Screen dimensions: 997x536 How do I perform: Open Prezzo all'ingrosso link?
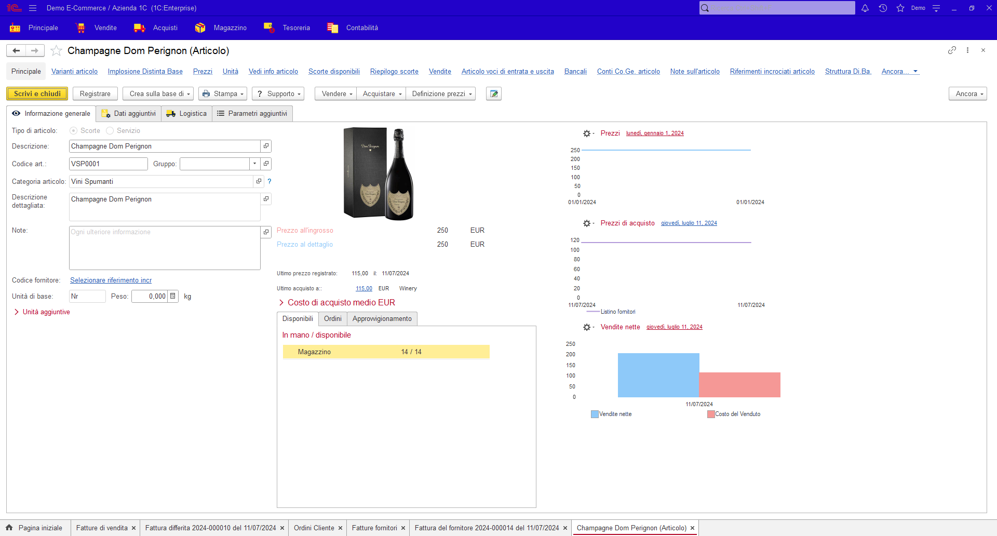tap(305, 231)
